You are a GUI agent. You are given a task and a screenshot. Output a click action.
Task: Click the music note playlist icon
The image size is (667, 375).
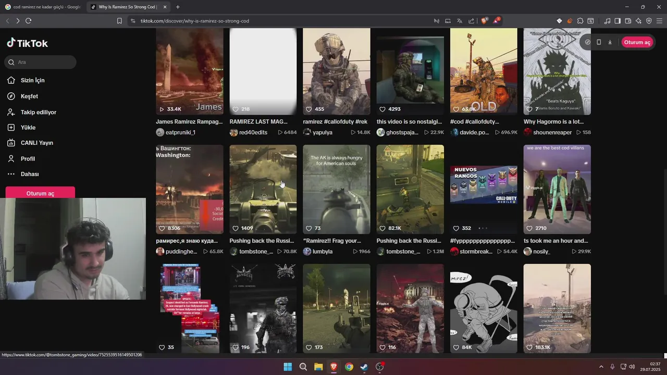607,21
